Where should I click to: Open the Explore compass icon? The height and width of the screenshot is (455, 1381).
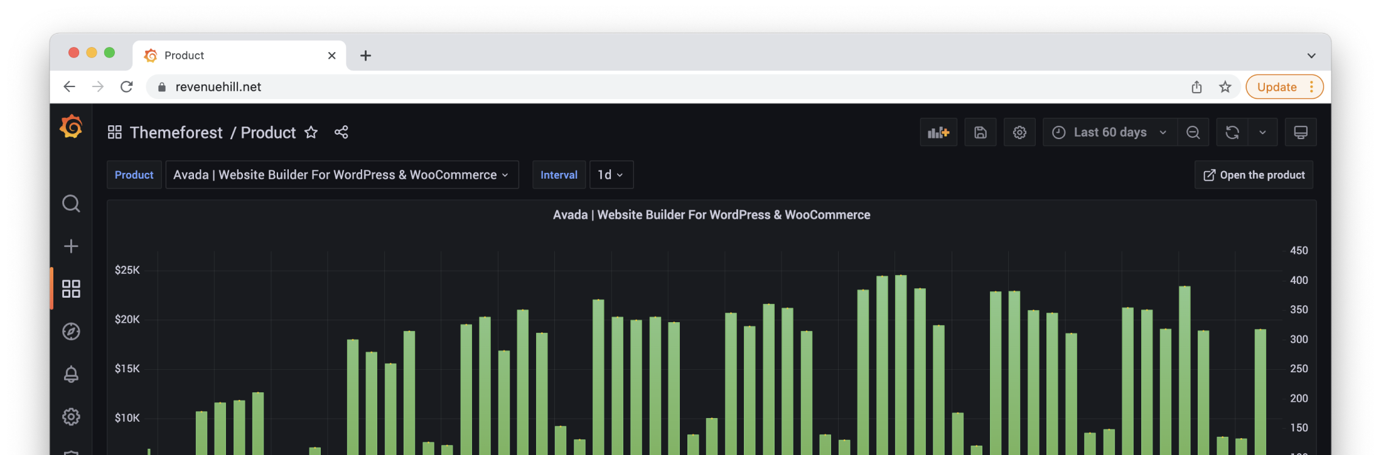pos(71,332)
